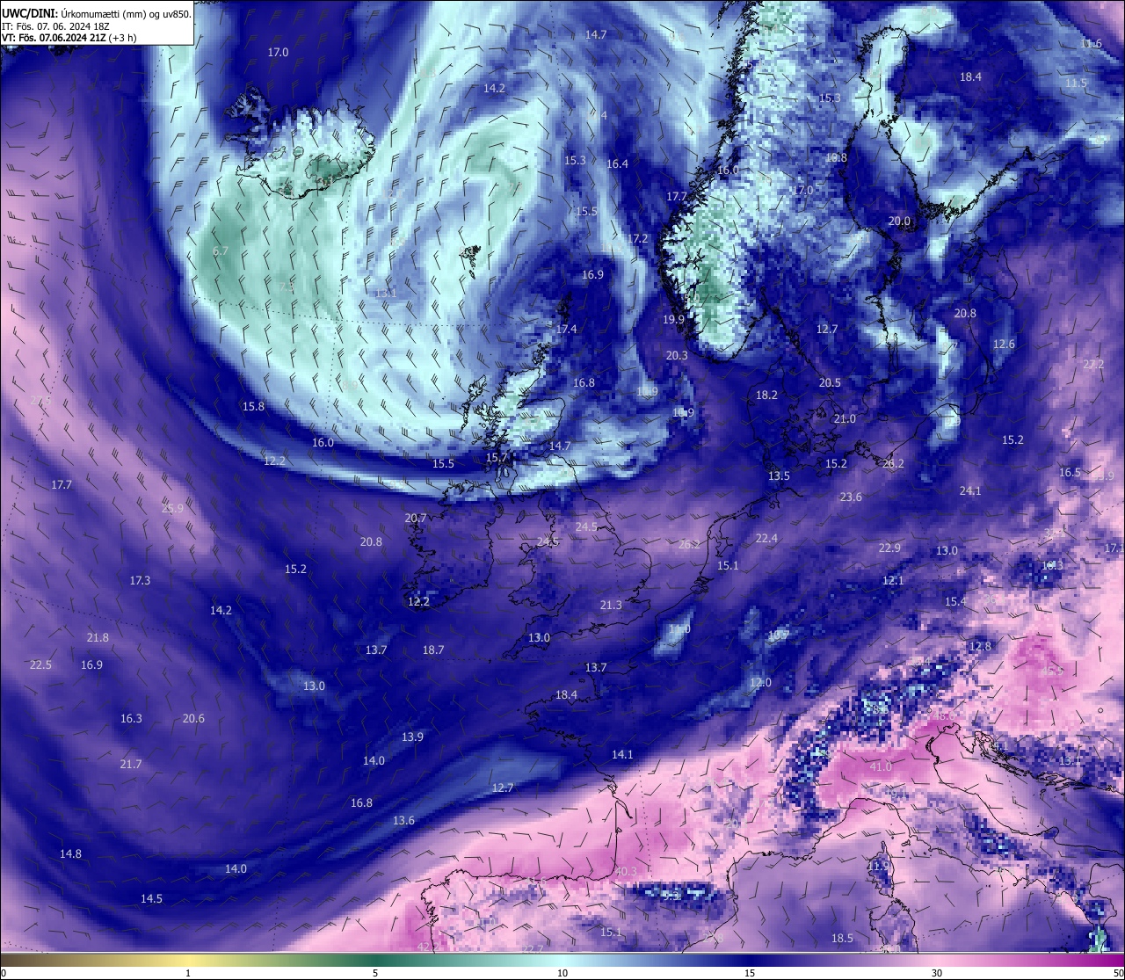1125x980 pixels.
Task: Click the map value 16.3
Action: [131, 718]
